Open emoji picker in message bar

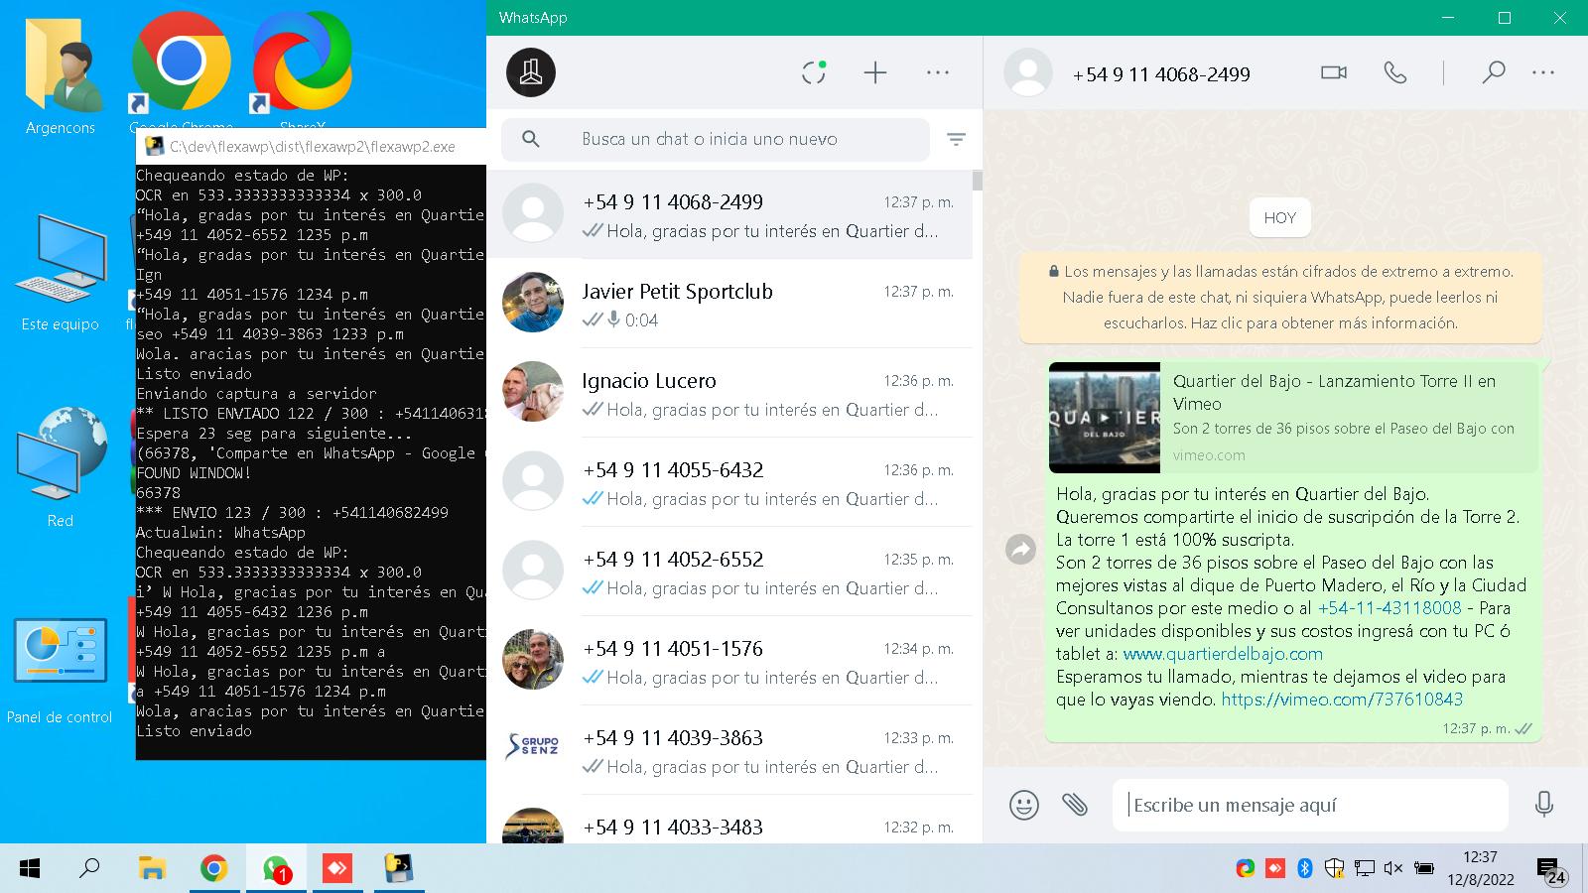1024,805
